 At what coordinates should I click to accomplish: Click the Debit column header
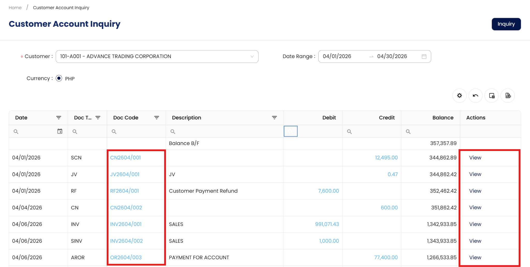point(329,118)
